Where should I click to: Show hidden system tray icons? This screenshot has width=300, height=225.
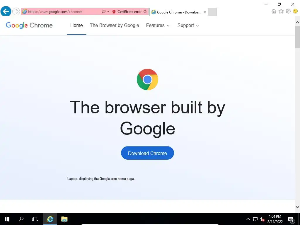pyautogui.click(x=248, y=219)
